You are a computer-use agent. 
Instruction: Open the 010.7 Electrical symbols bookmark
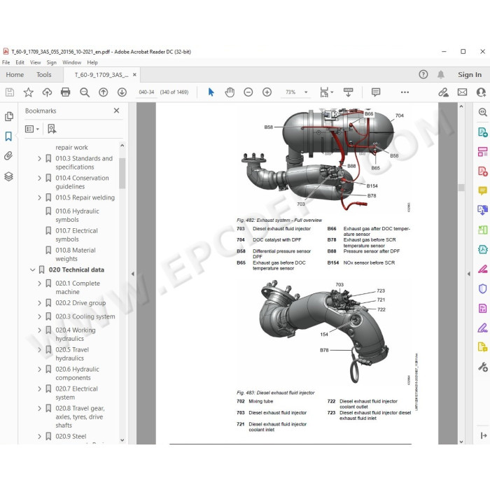76,235
